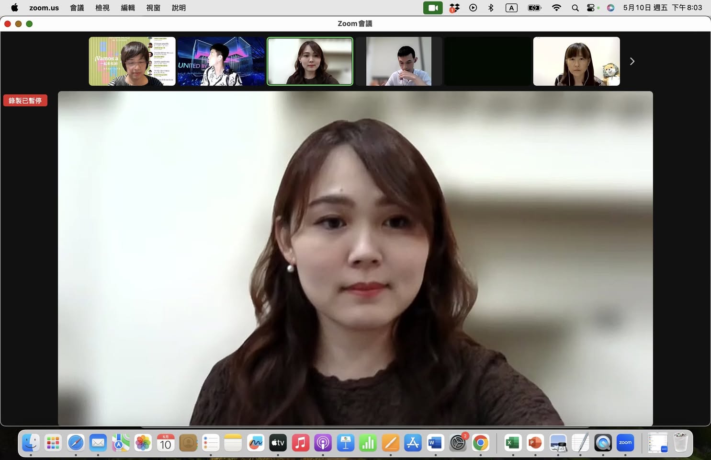Open Microsoft Excel in the Dock
Viewport: 711px width, 460px height.
(x=513, y=443)
